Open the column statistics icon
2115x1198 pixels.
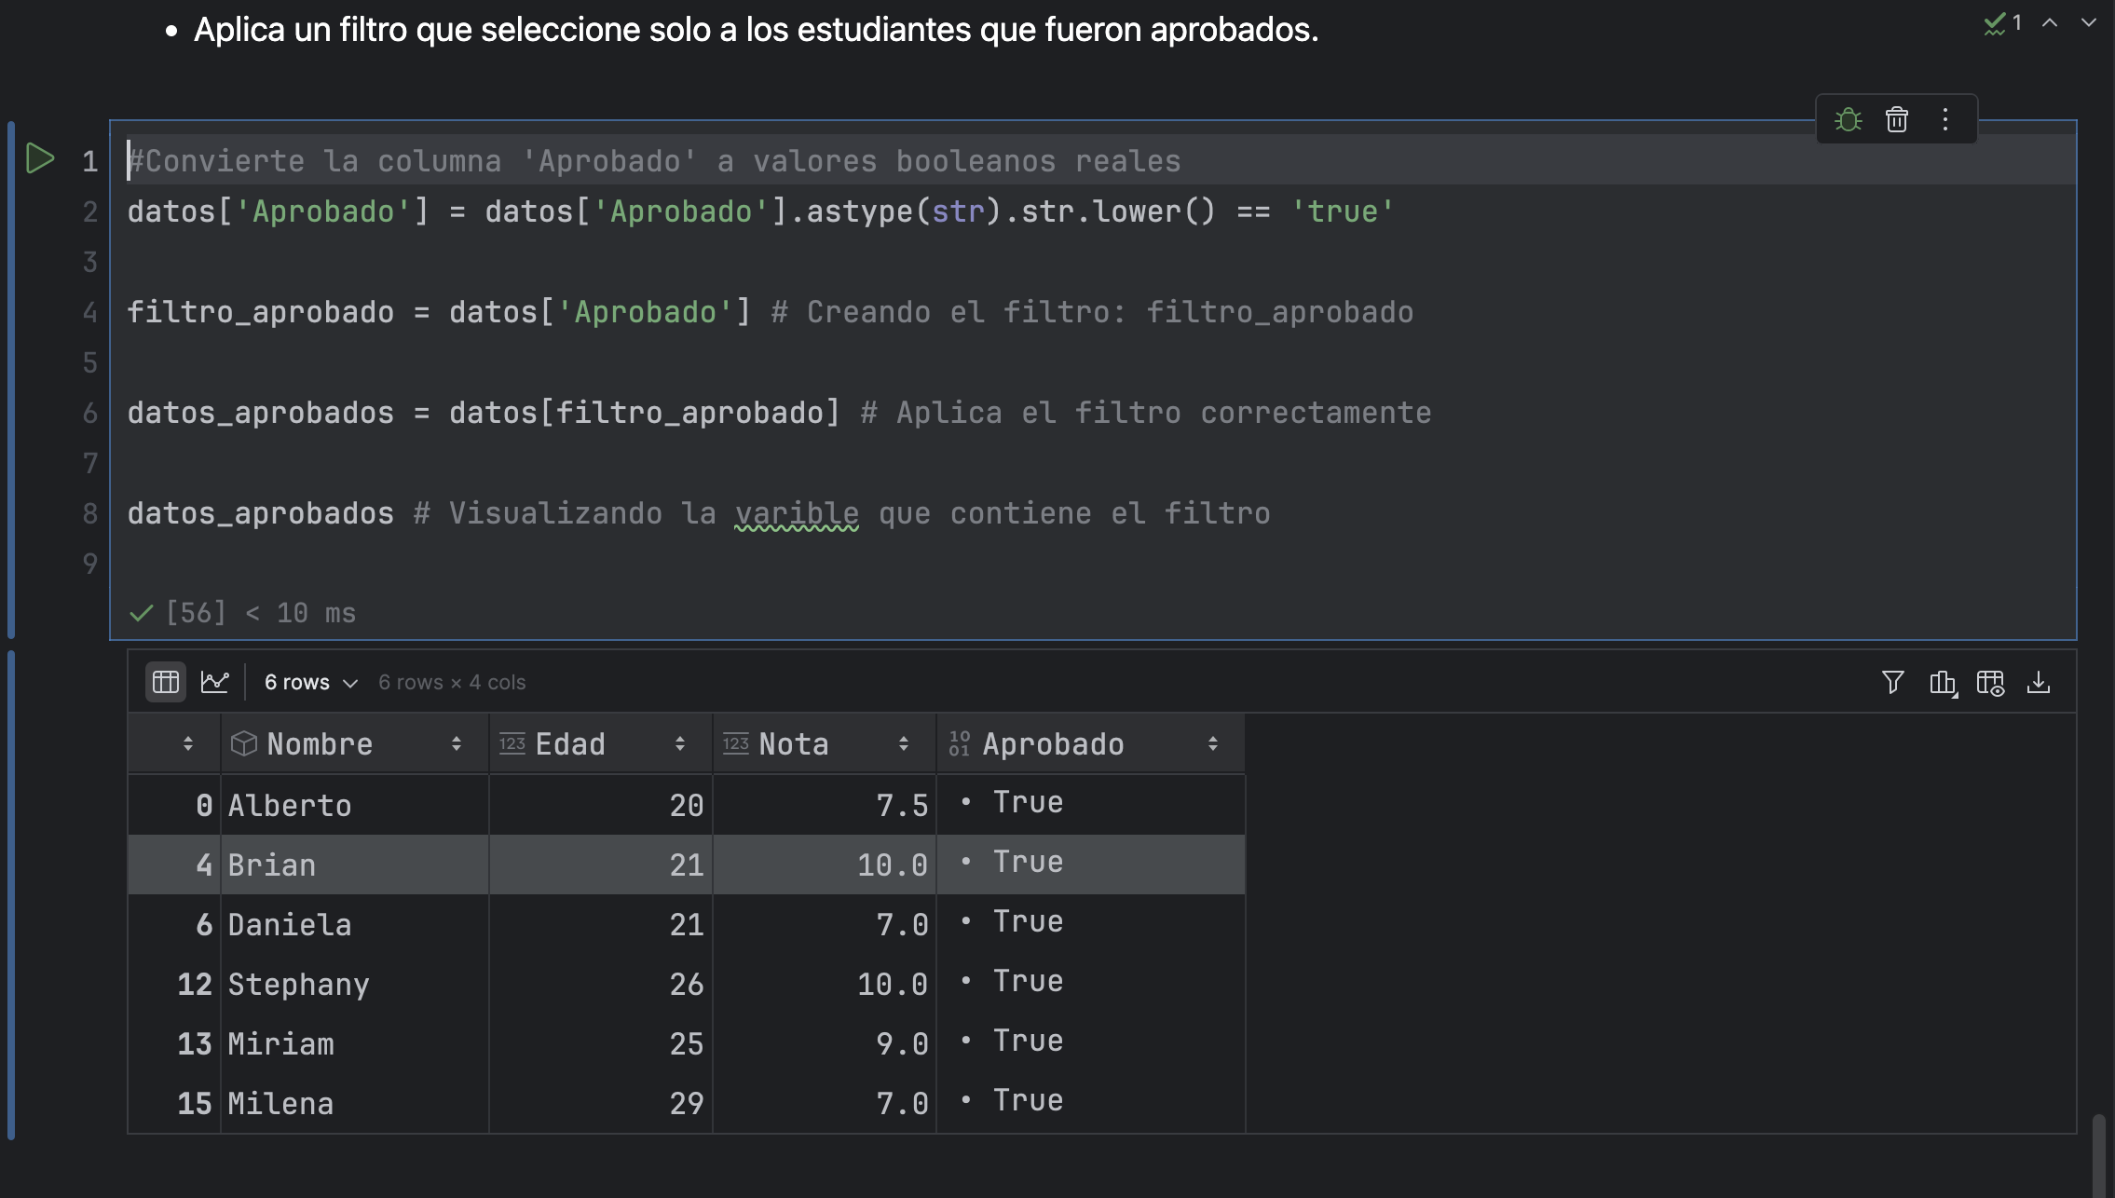click(x=1943, y=683)
